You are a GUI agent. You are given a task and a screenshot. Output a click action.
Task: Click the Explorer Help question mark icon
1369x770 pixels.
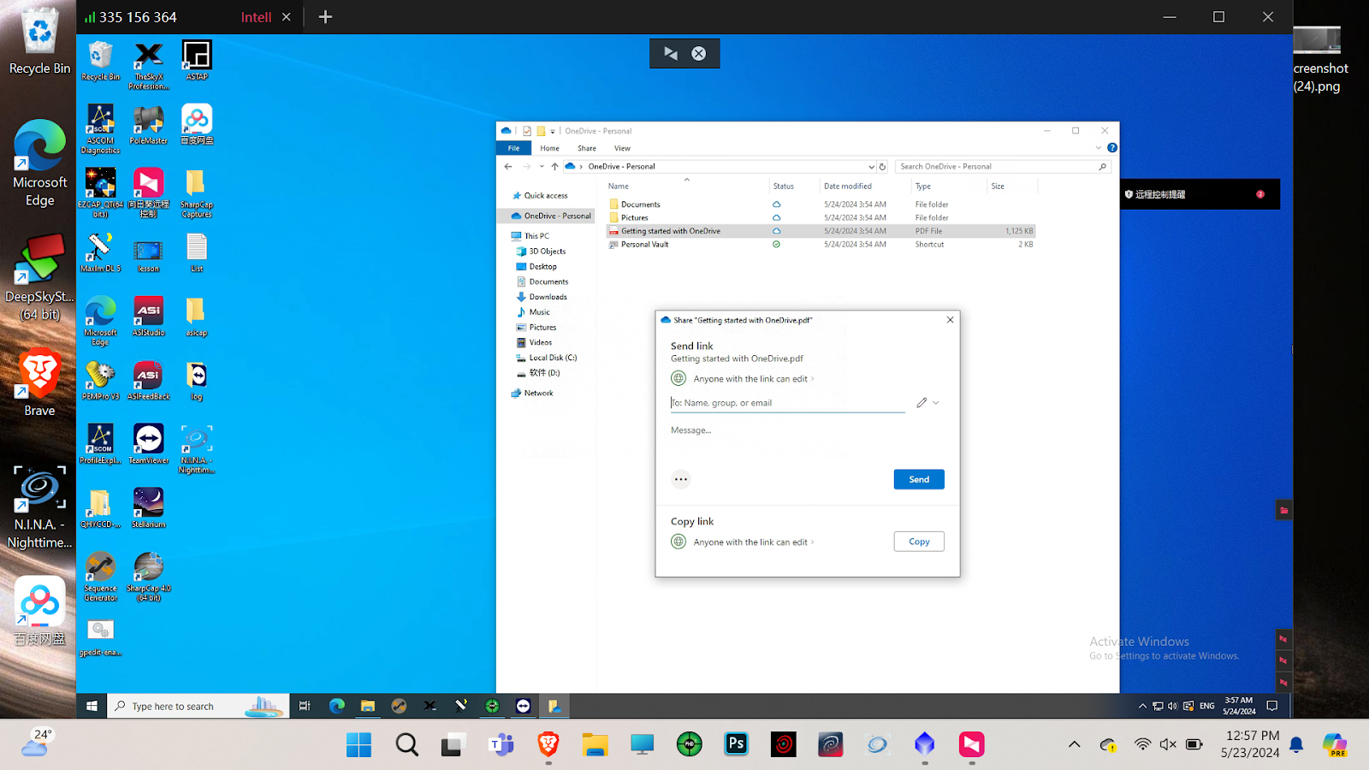[x=1111, y=148]
